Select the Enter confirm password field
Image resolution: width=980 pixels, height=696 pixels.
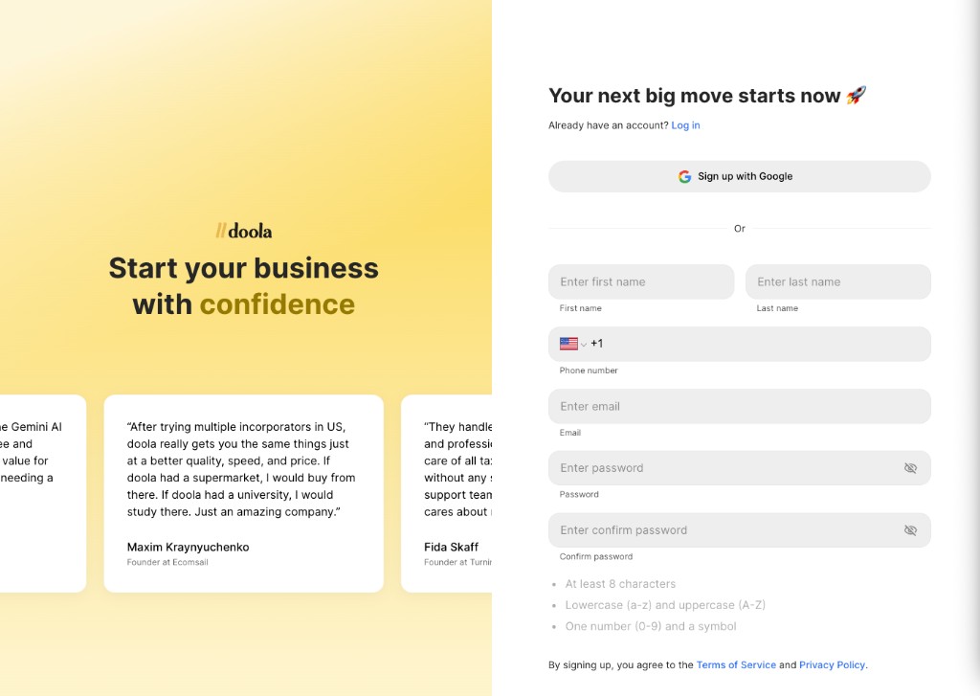(740, 529)
